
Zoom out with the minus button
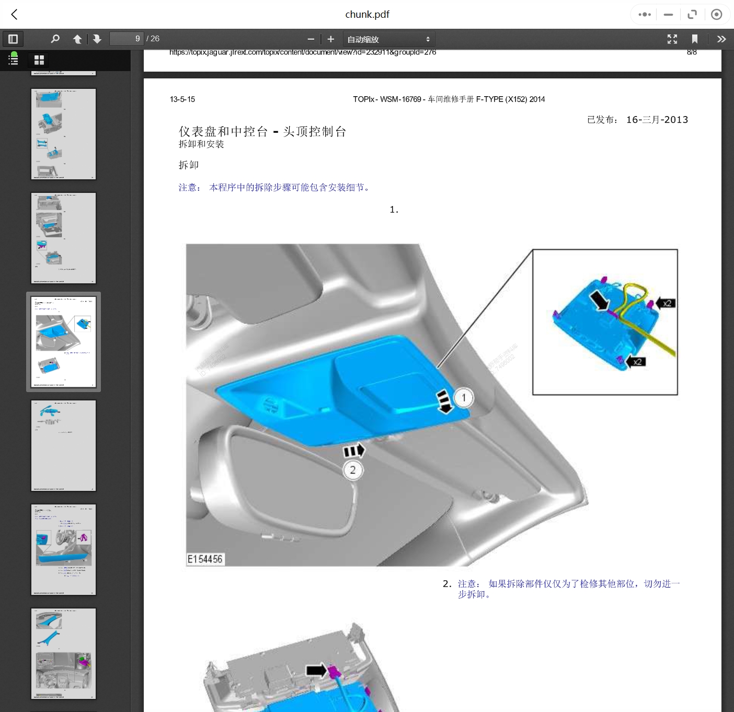311,39
